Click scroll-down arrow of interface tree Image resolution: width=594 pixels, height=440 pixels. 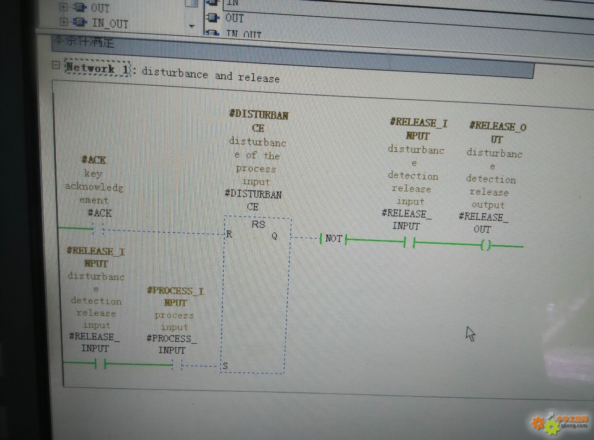[192, 26]
